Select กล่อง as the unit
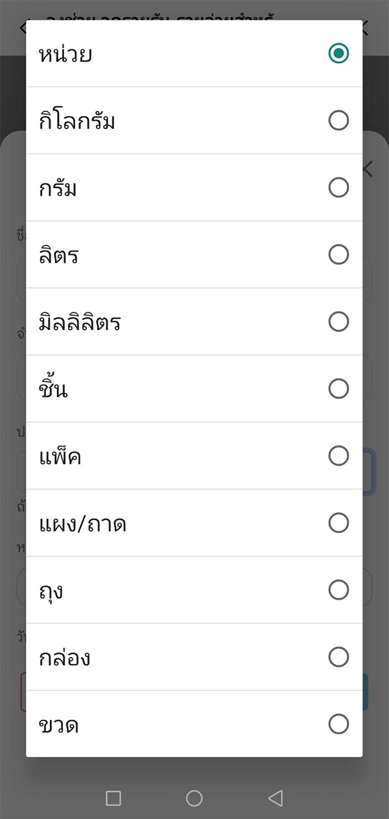 tap(338, 657)
